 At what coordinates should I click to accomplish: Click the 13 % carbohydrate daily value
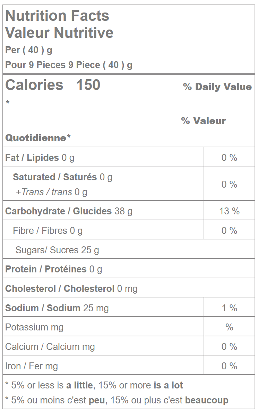tap(229, 211)
